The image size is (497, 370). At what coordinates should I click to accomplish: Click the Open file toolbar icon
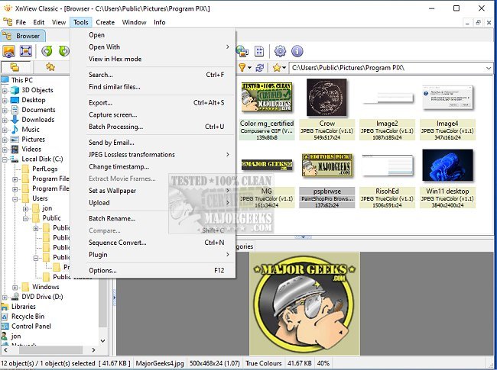point(9,51)
